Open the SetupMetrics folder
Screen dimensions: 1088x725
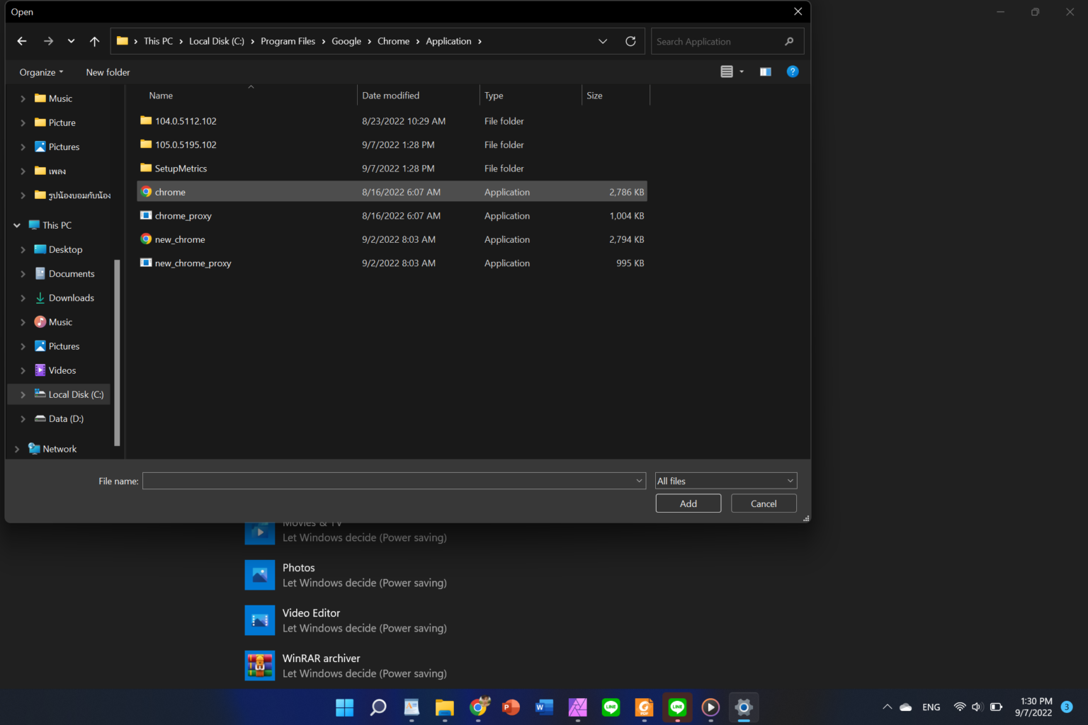[x=181, y=168]
